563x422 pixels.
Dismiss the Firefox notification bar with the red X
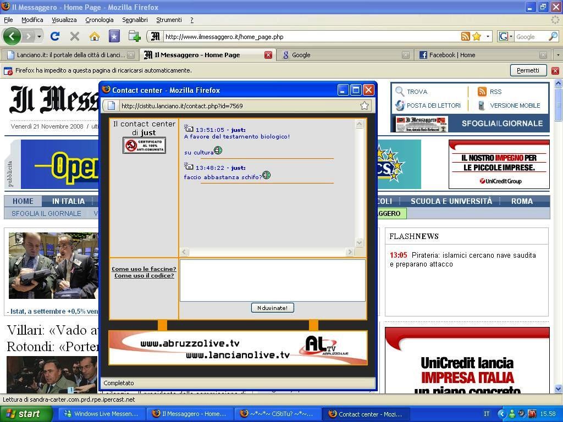pos(555,71)
